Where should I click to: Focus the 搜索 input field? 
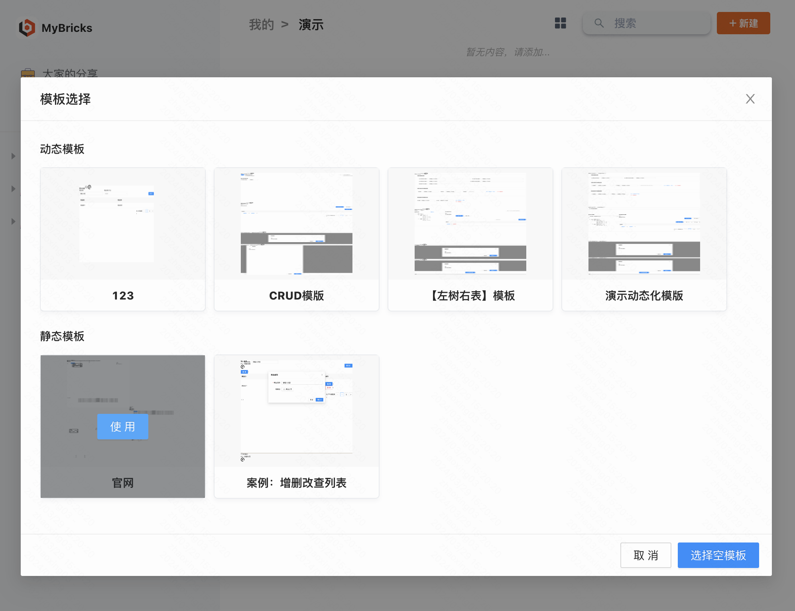(646, 23)
